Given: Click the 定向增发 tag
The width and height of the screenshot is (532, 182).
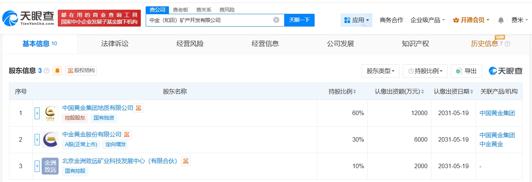Looking at the screenshot, I should (x=116, y=145).
